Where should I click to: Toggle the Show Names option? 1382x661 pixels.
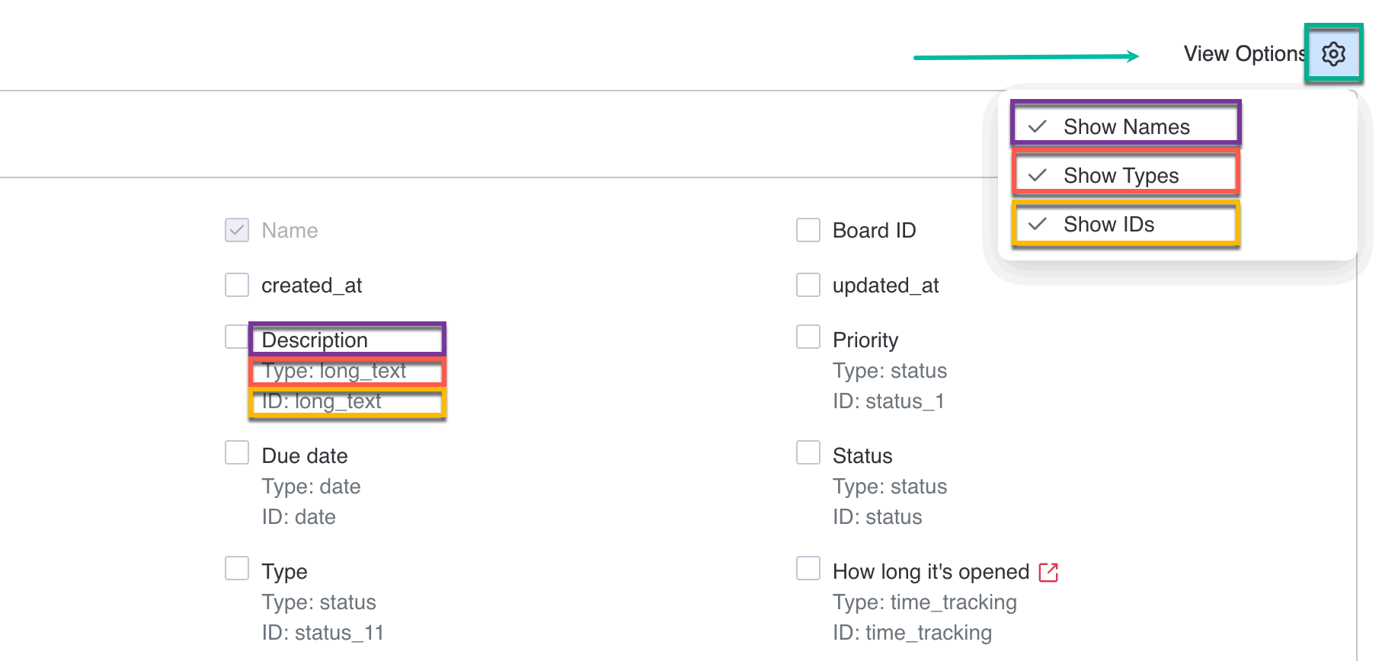pos(1124,126)
